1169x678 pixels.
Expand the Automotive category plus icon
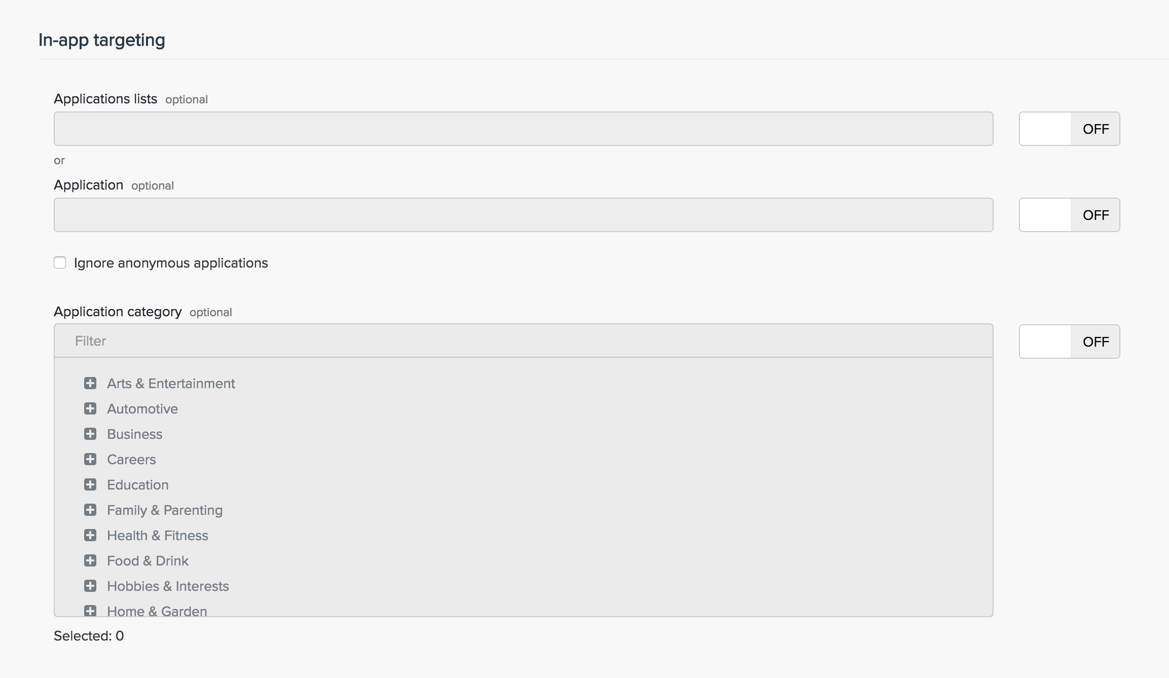(90, 408)
